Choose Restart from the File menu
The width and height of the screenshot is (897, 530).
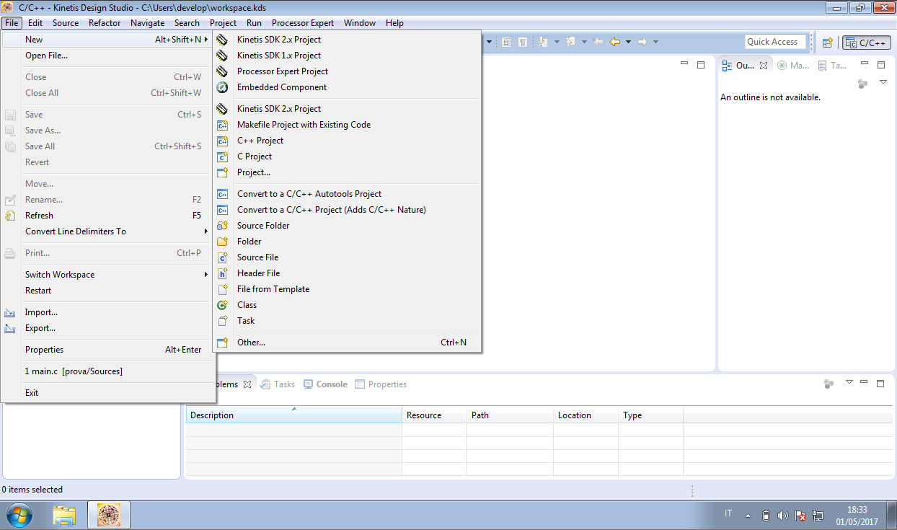(107, 291)
